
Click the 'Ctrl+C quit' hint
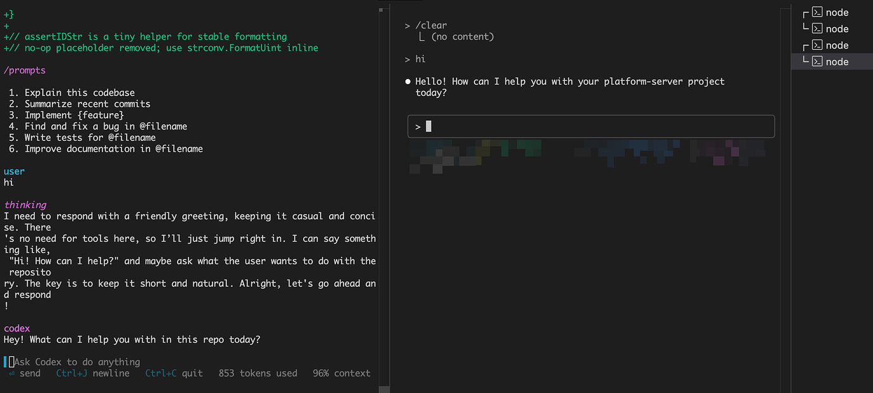pos(174,373)
